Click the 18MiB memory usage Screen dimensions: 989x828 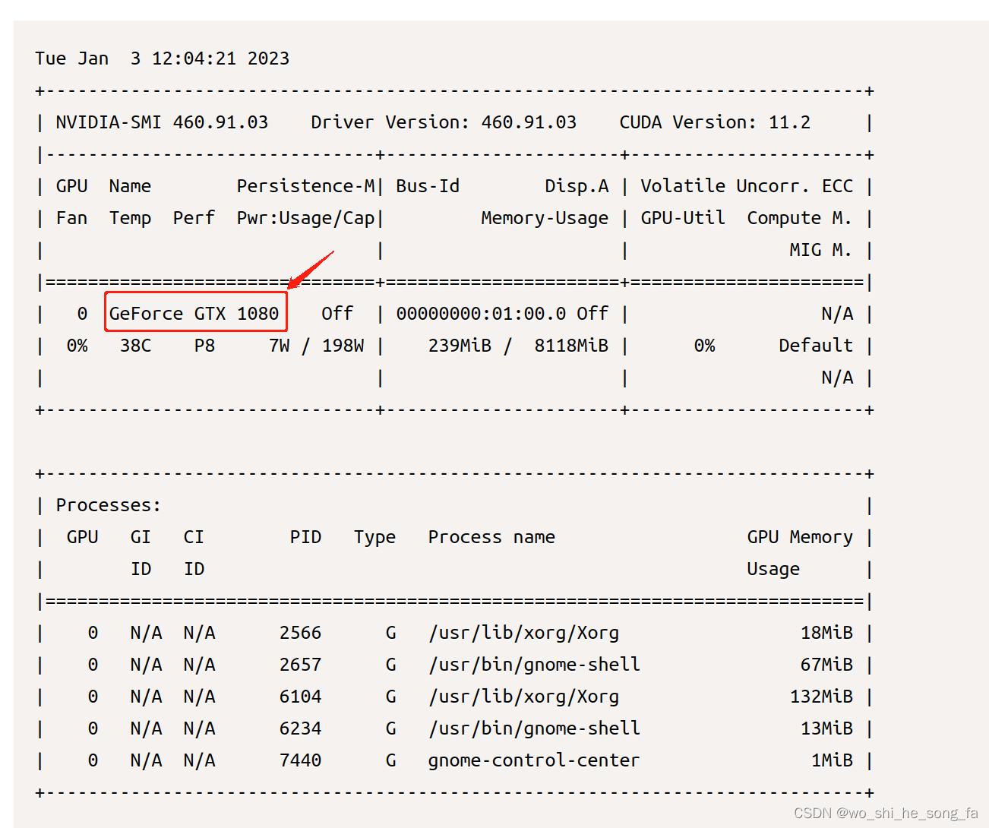click(826, 633)
